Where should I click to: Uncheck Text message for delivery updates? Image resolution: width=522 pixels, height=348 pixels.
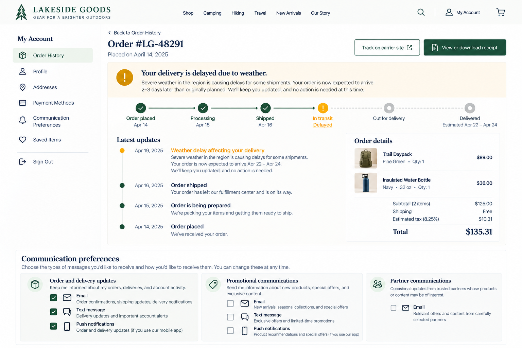(54, 312)
